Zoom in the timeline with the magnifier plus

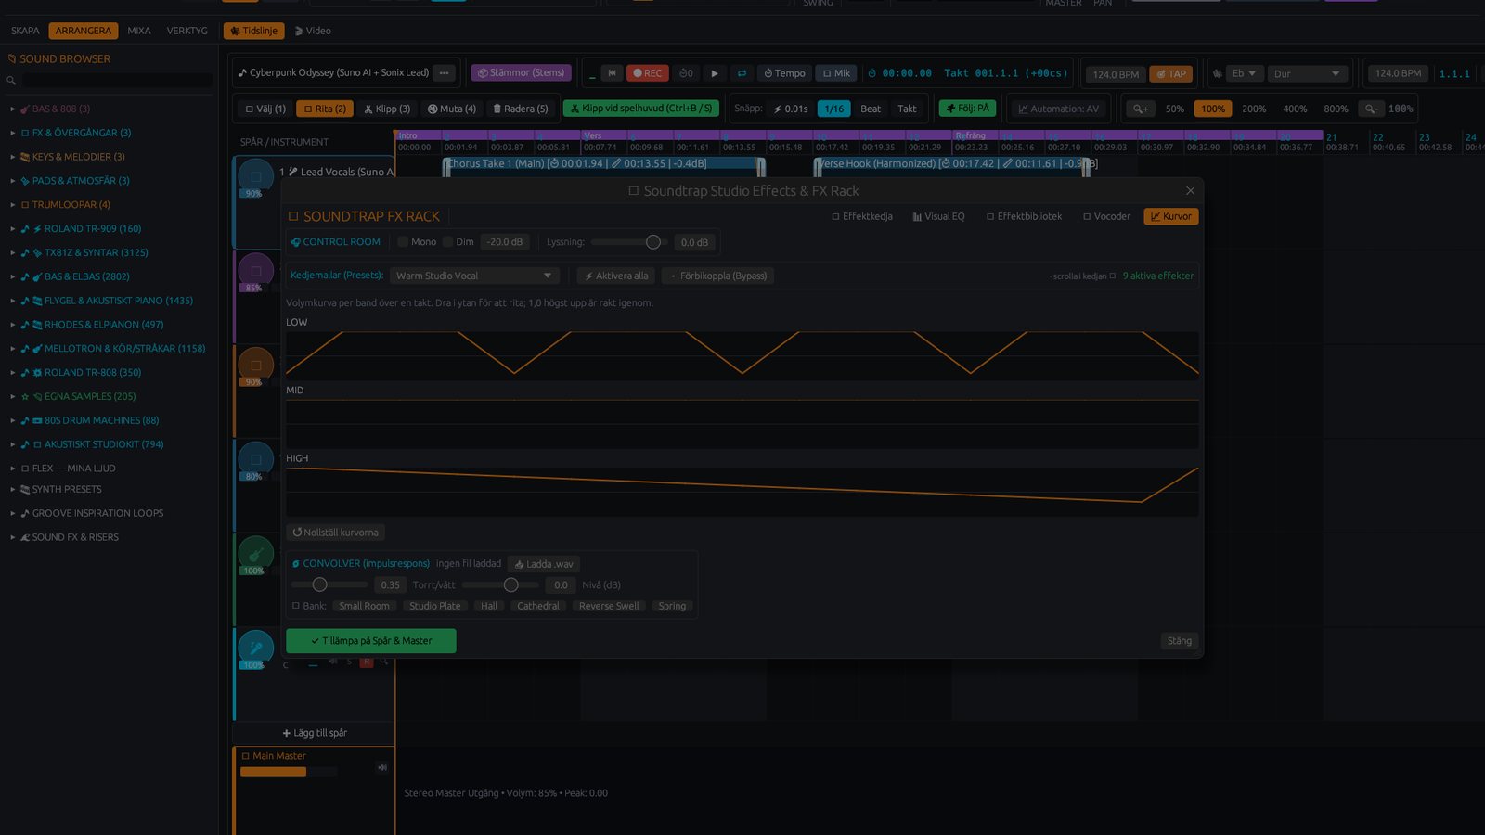(1141, 109)
